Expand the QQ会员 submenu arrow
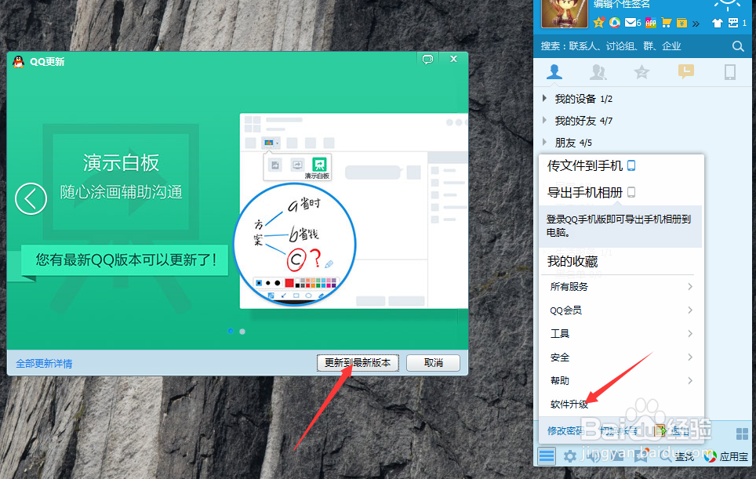The width and height of the screenshot is (756, 479). pyautogui.click(x=690, y=310)
